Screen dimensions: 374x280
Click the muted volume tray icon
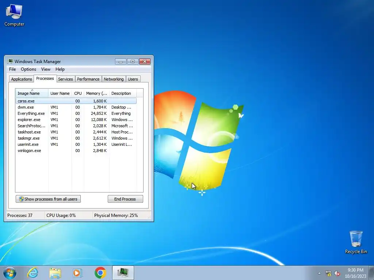click(337, 273)
